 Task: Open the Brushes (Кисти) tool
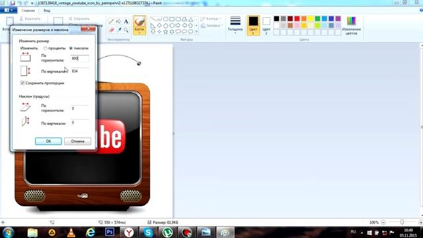tap(139, 25)
